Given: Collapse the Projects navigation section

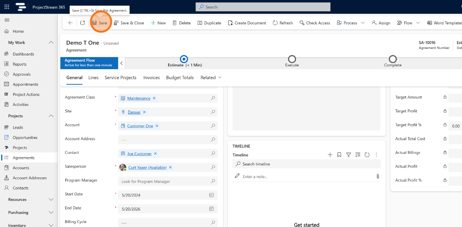Looking at the screenshot, I should [x=51, y=116].
